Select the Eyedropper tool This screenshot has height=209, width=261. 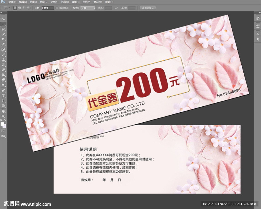[3, 44]
